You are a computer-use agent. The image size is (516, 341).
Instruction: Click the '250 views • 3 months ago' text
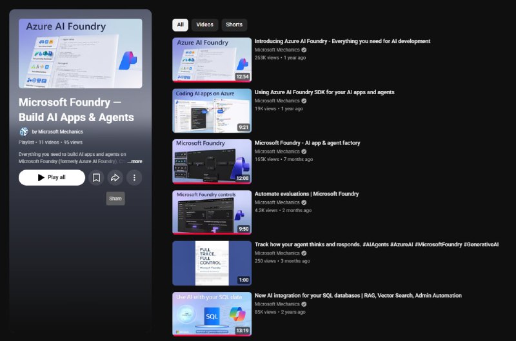[x=282, y=261]
